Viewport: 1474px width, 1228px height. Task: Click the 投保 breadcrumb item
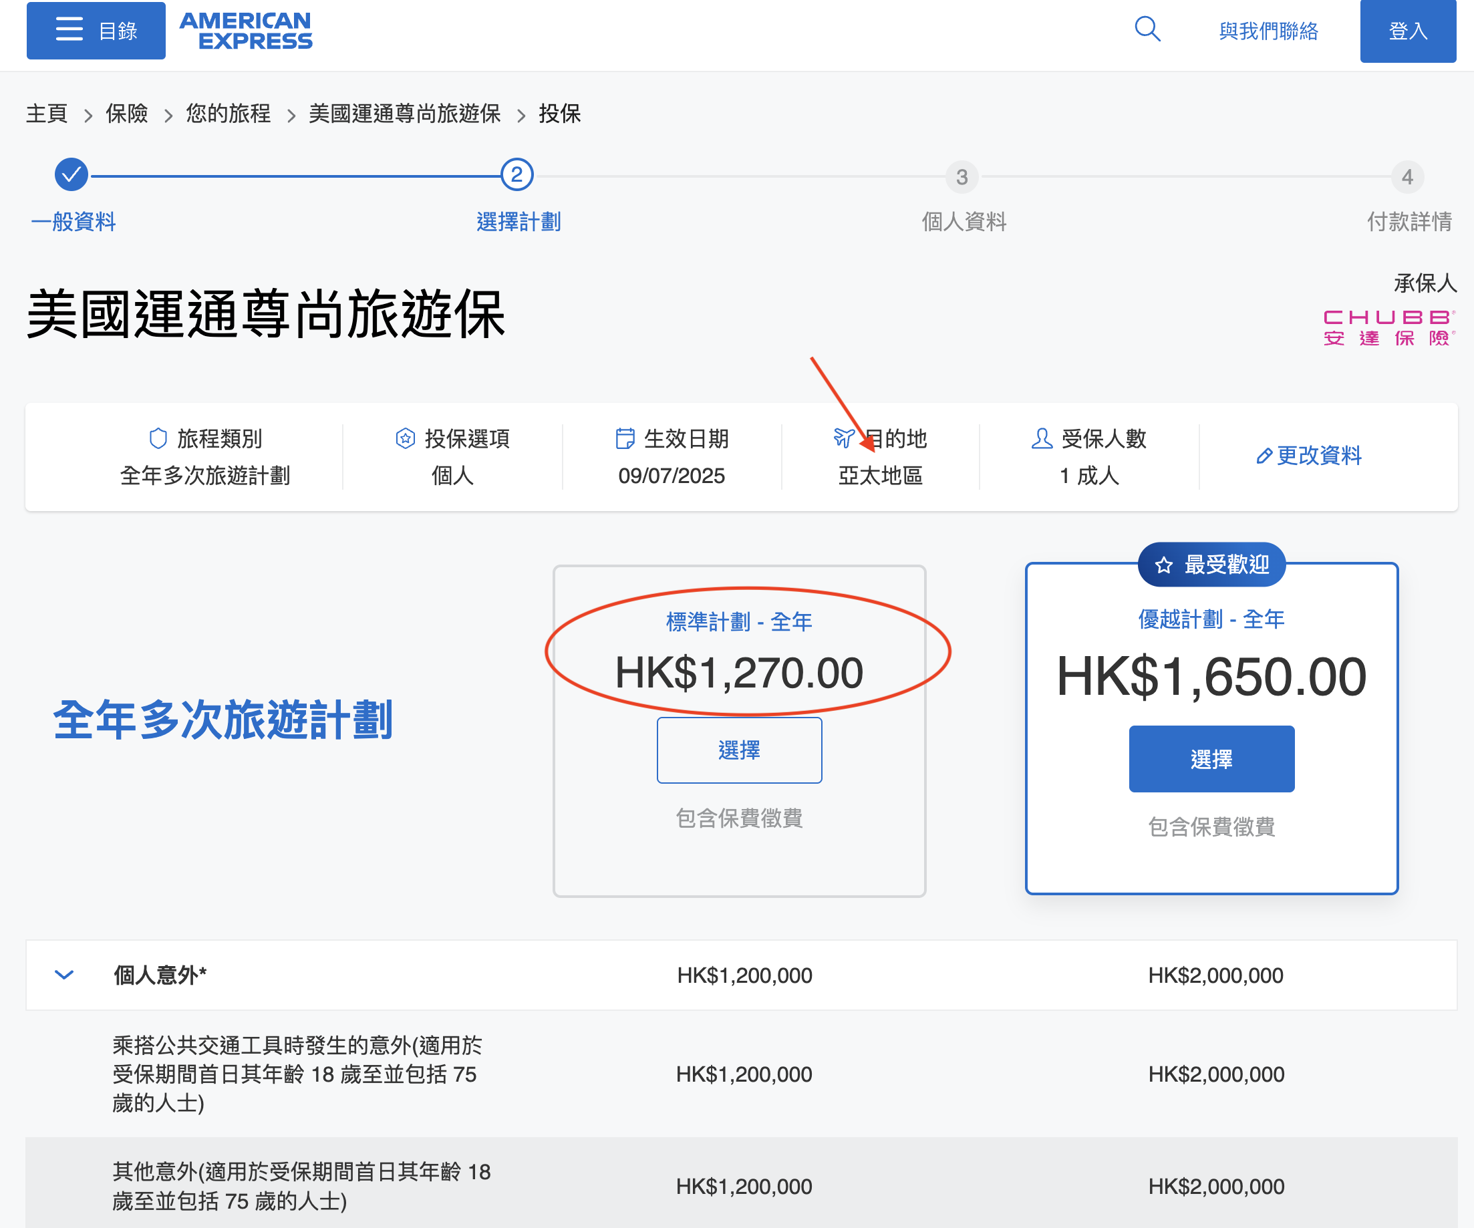coord(559,113)
